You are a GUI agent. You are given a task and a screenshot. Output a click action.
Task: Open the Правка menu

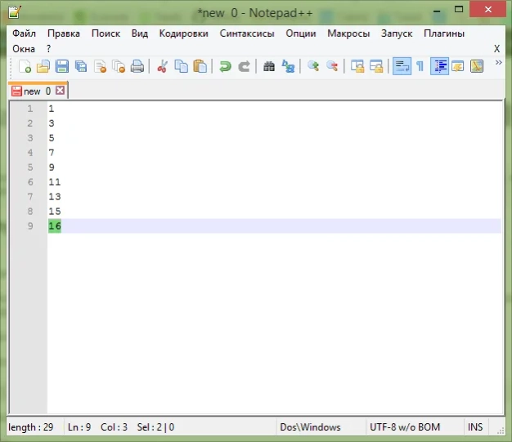click(64, 33)
